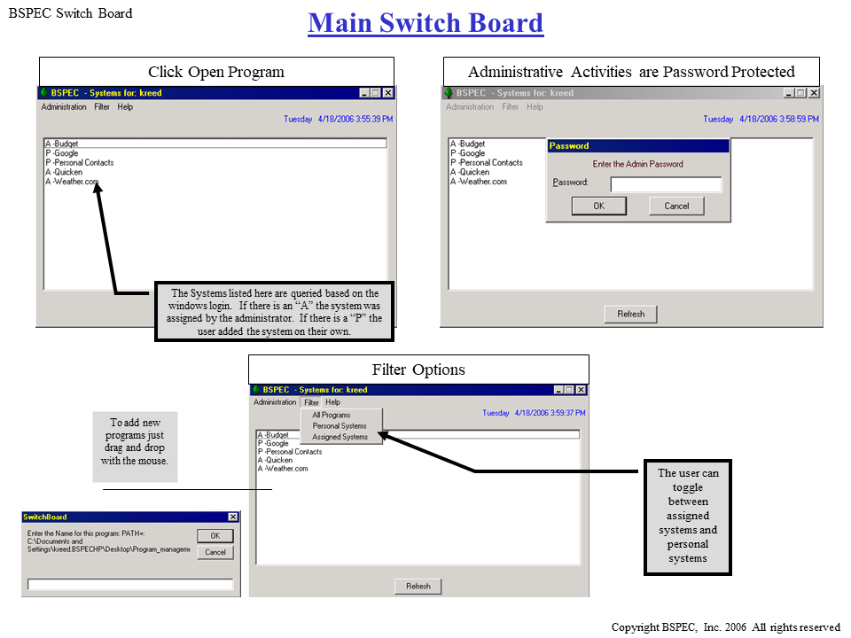Select 'A-Budget' in the systems list

(x=62, y=144)
